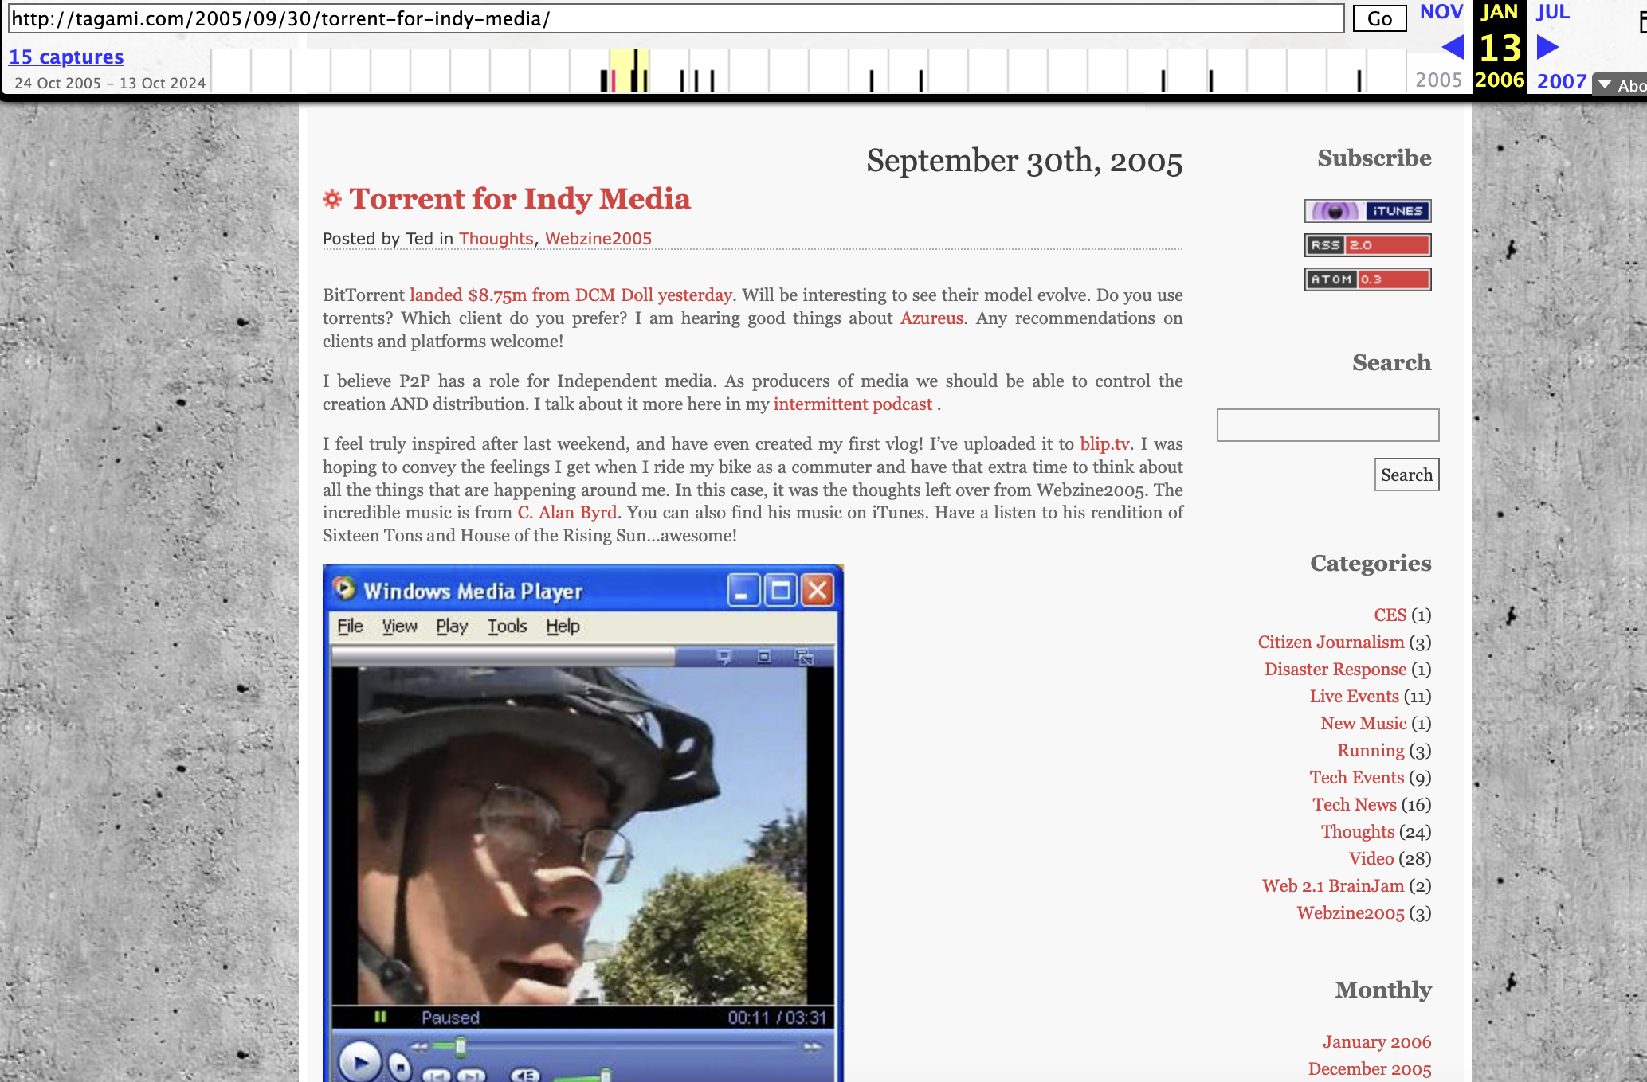Focus the sidebar search text field
Viewport: 1647px width, 1082px height.
point(1327,425)
